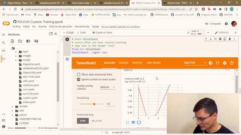The height and width of the screenshot is (135, 241).
Task: Select RELATIVE horizontal axis
Action: tap(97, 121)
